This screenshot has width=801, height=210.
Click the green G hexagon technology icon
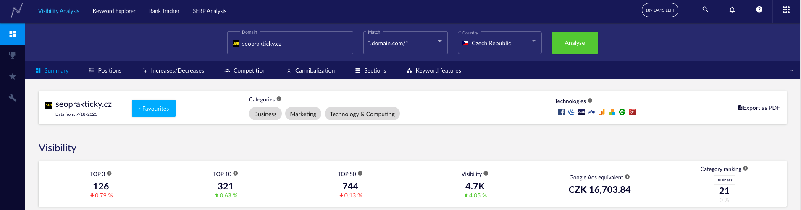[x=622, y=112]
